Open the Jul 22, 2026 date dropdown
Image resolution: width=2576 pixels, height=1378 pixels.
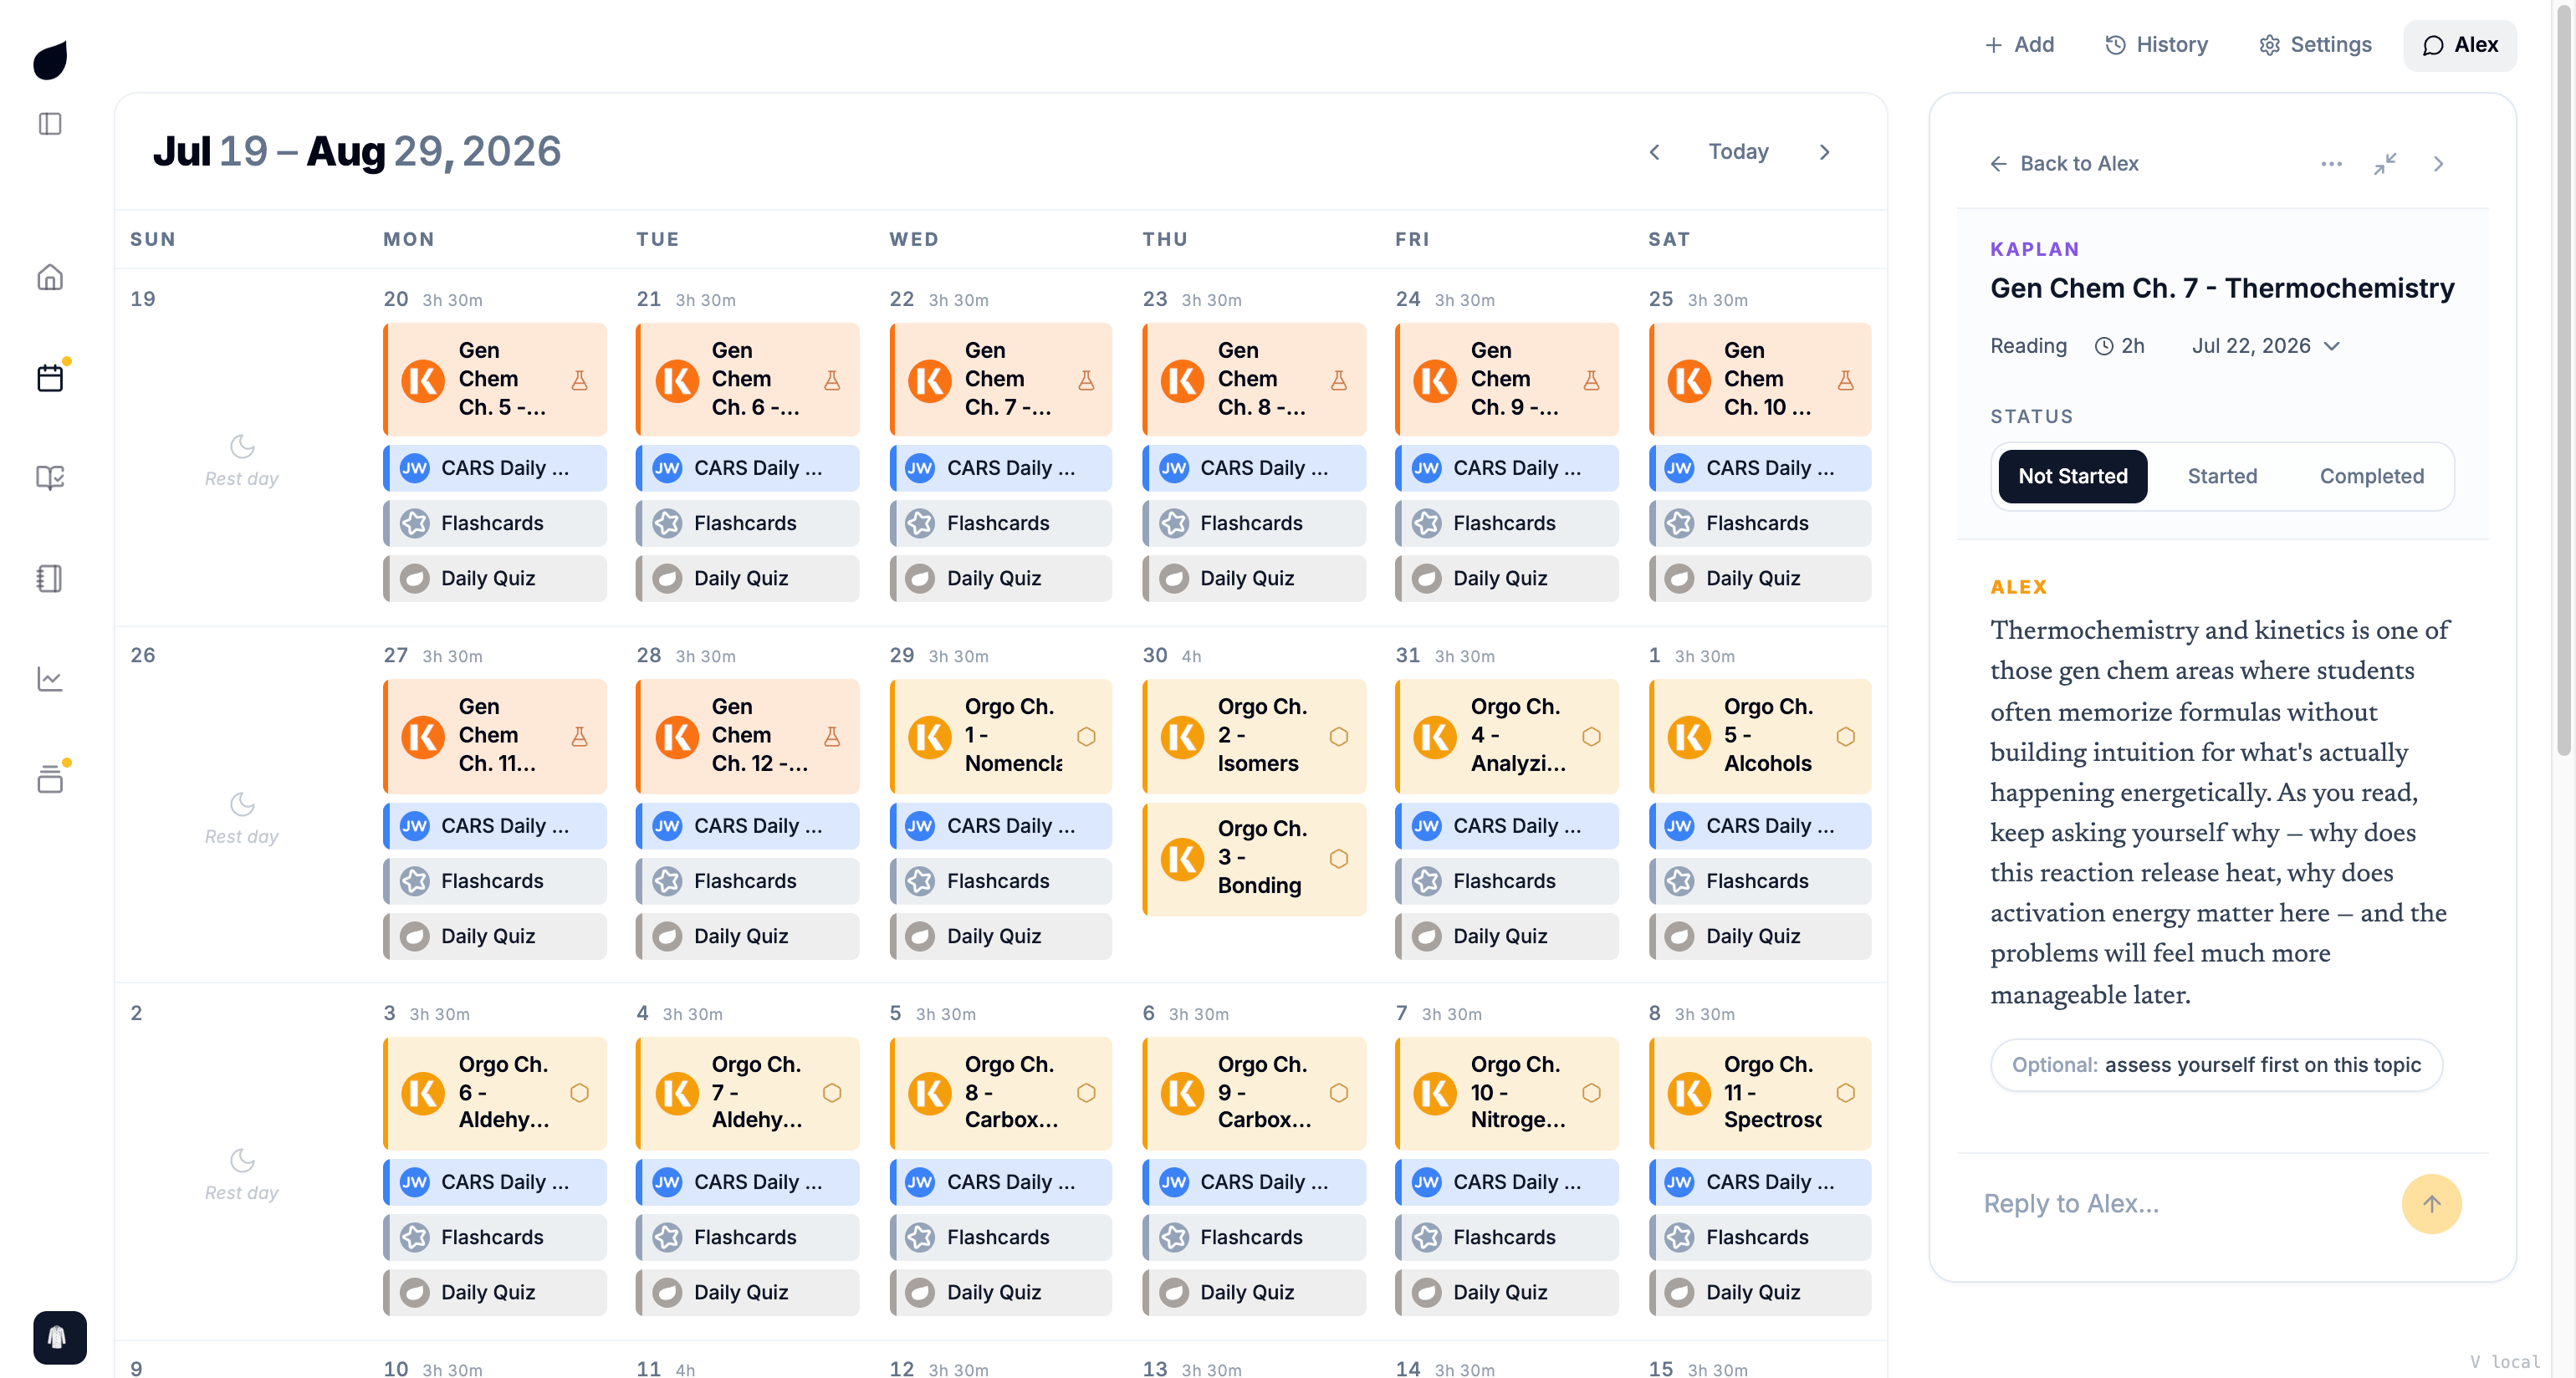(2265, 347)
